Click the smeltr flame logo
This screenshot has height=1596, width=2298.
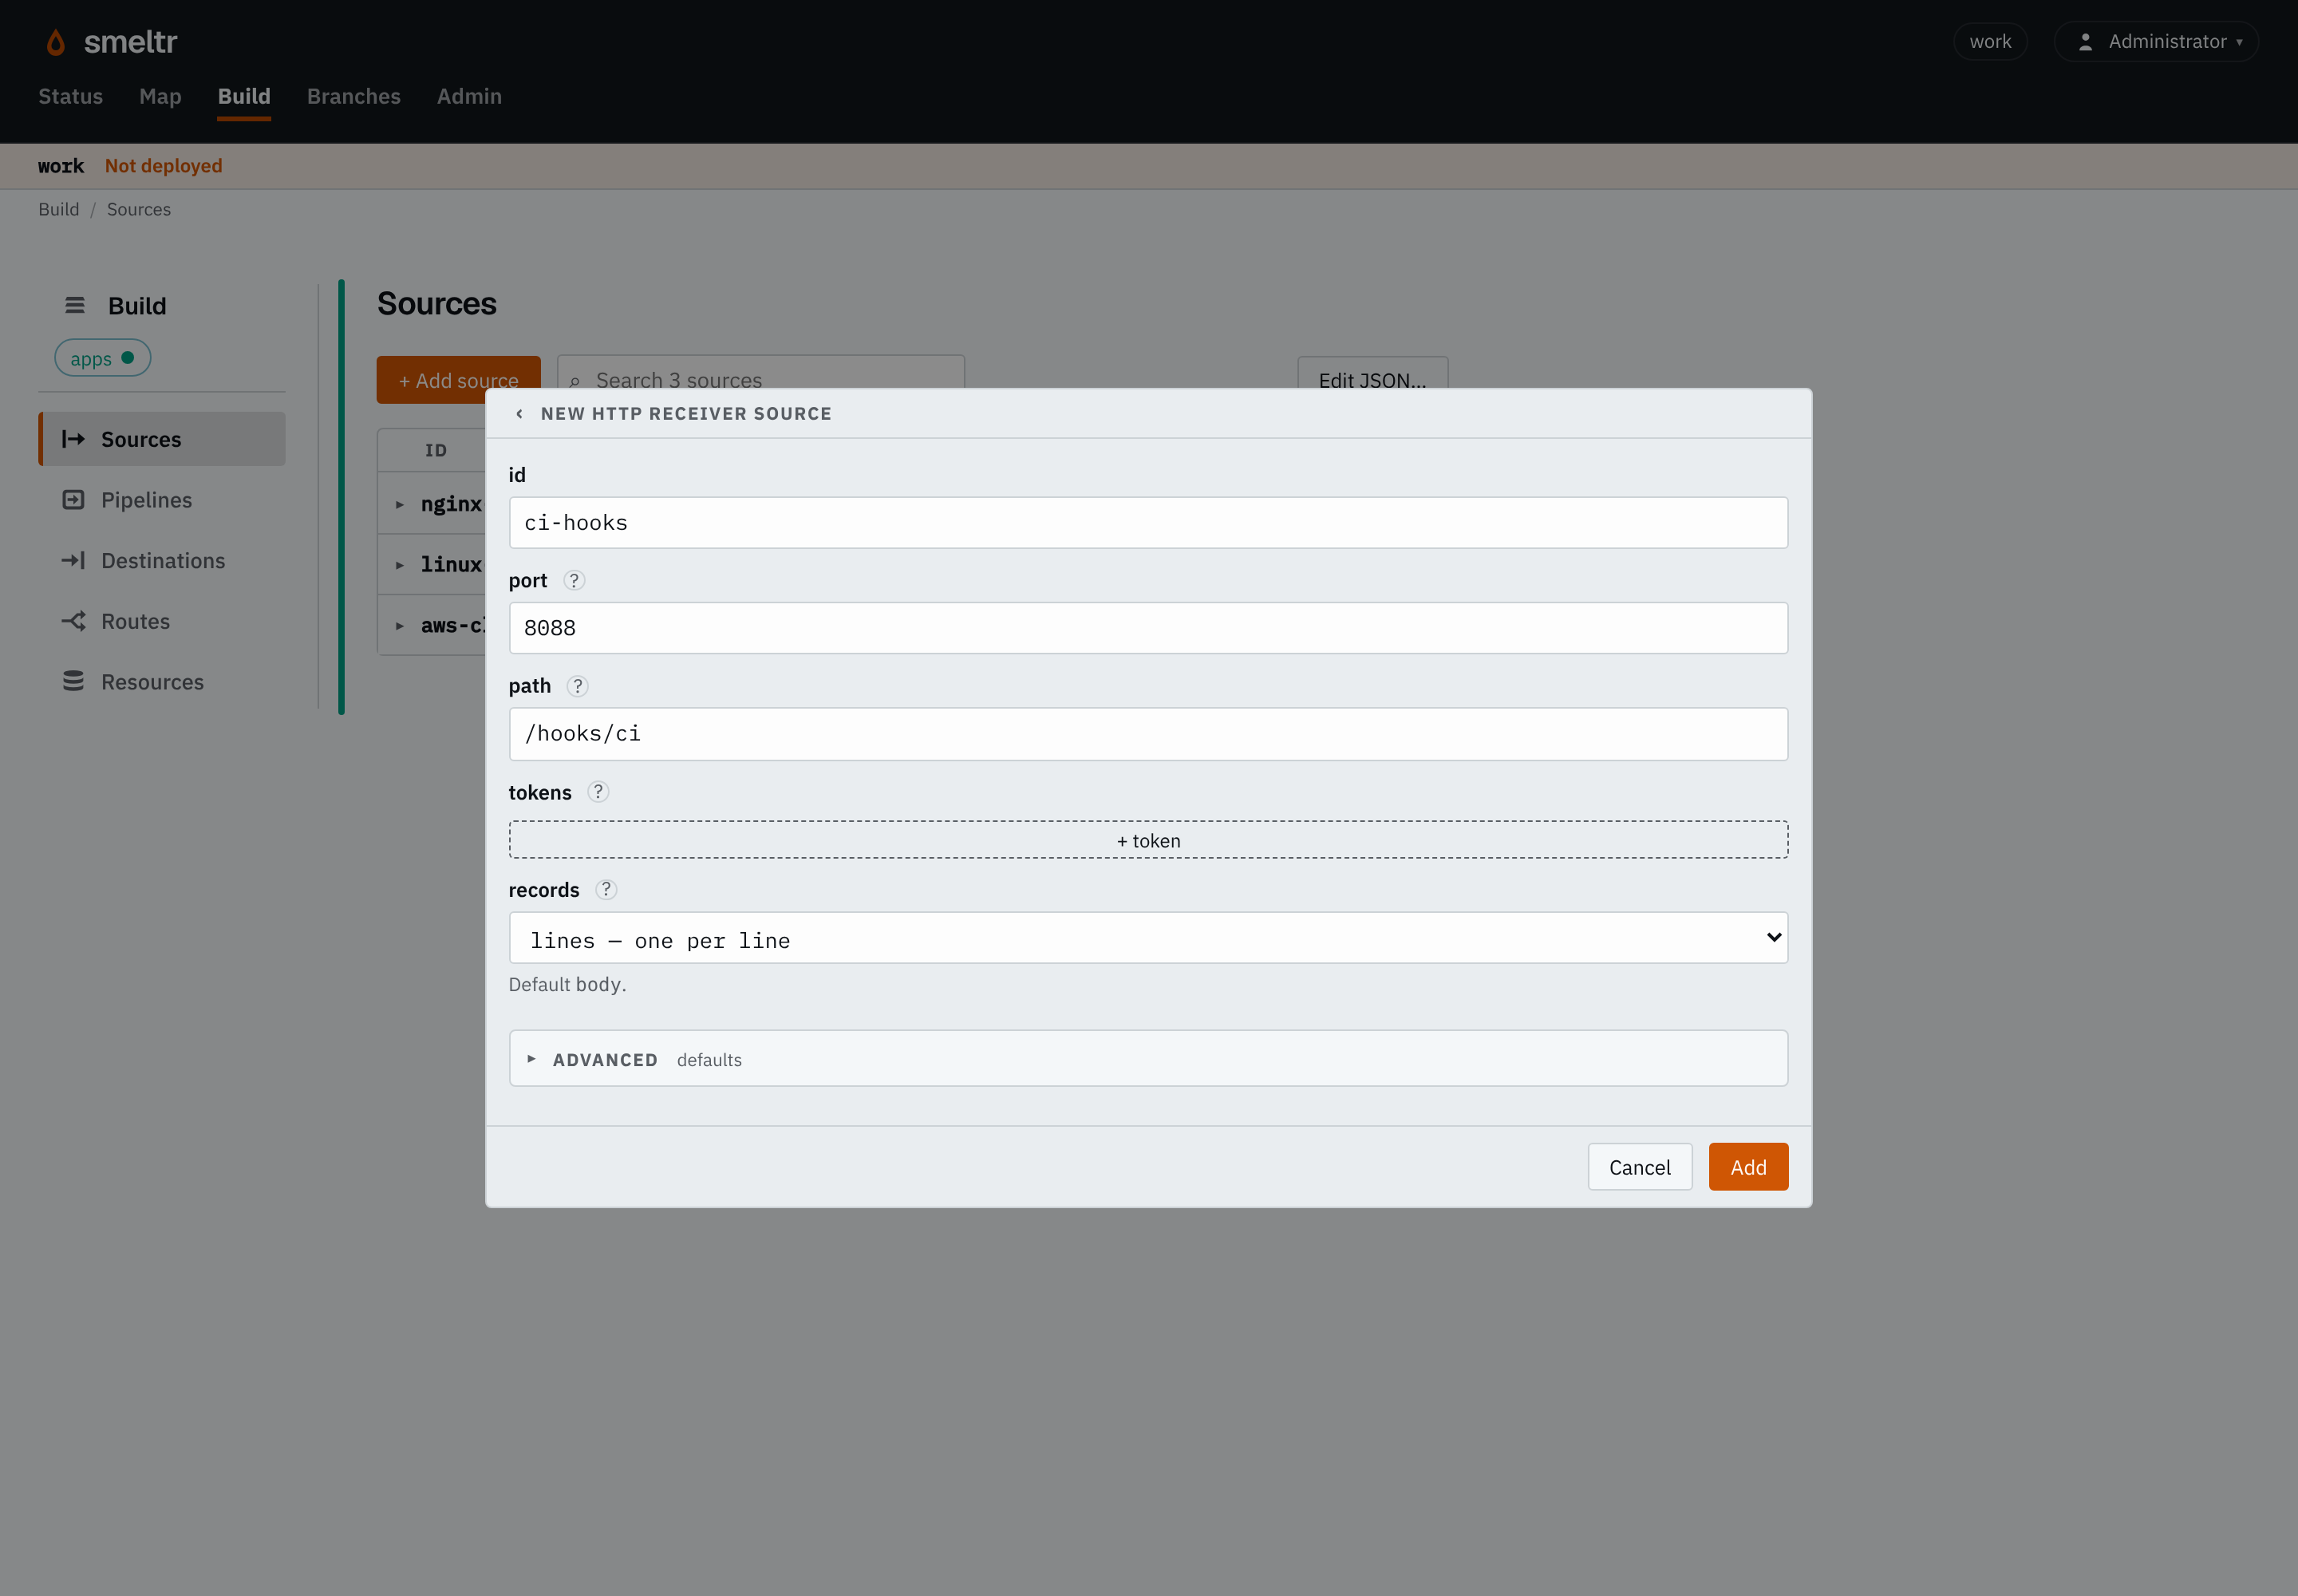pos(56,42)
